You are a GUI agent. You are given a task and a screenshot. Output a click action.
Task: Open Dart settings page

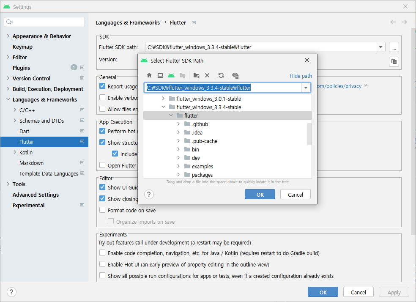coord(24,131)
